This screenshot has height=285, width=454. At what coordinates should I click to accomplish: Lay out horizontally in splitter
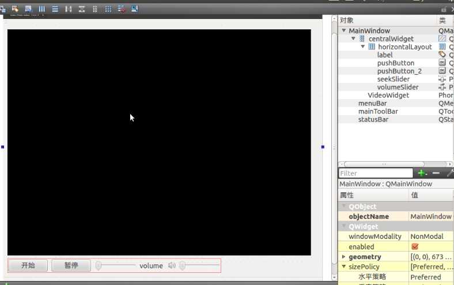(69, 9)
